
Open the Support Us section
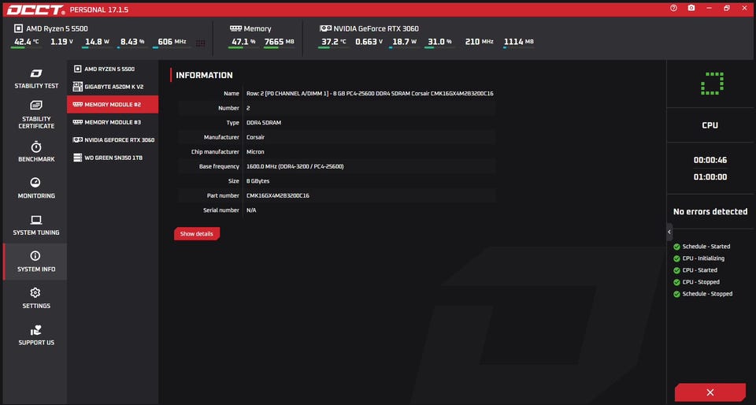36,335
